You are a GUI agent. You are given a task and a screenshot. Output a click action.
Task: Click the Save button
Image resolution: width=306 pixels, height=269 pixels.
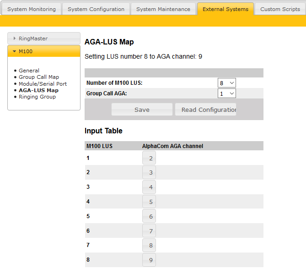coord(142,110)
